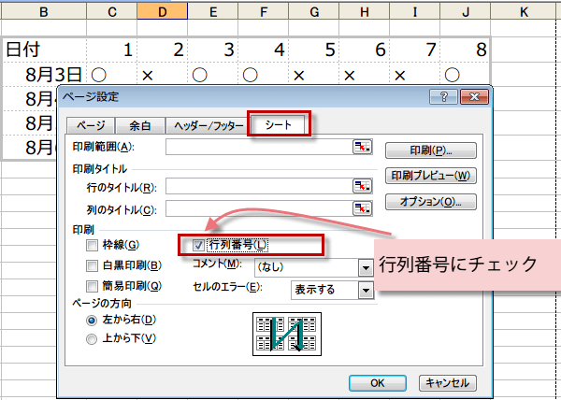This screenshot has width=561, height=400.
Task: Click the × cell under column H
Action: (x=365, y=74)
